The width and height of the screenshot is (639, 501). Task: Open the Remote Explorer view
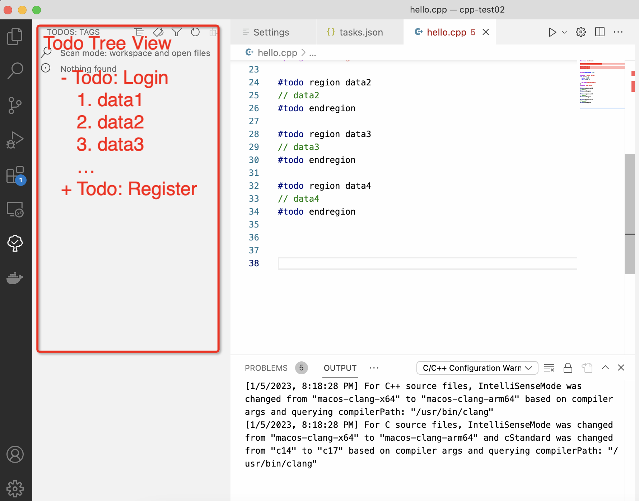point(15,209)
